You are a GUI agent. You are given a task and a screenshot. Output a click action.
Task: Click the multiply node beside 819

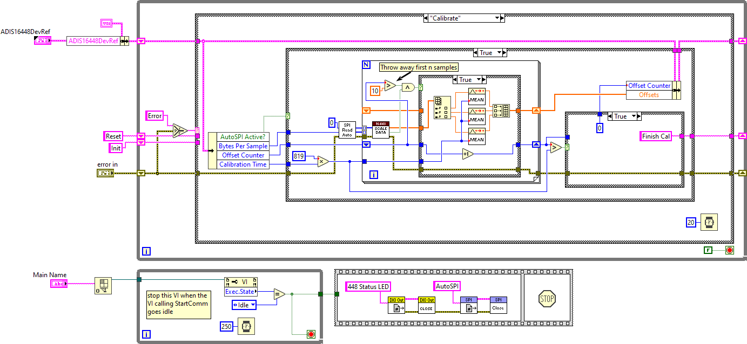click(x=323, y=161)
